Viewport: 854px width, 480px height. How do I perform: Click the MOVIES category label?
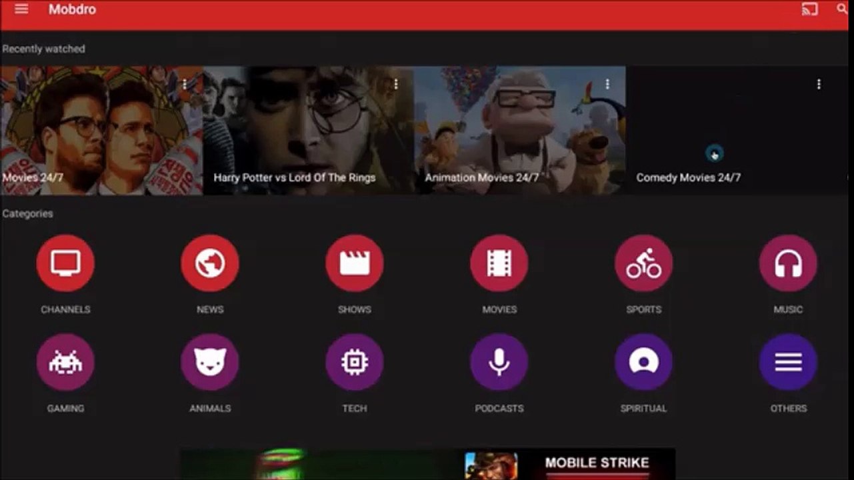click(x=499, y=309)
